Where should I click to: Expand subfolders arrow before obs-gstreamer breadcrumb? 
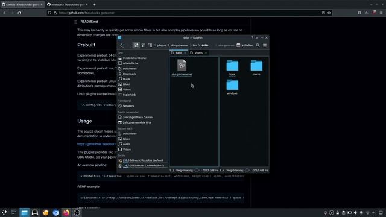coord(169,45)
